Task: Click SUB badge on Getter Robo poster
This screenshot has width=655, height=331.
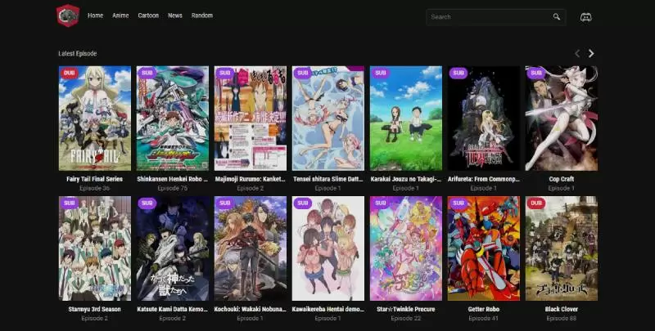Action: (x=458, y=203)
